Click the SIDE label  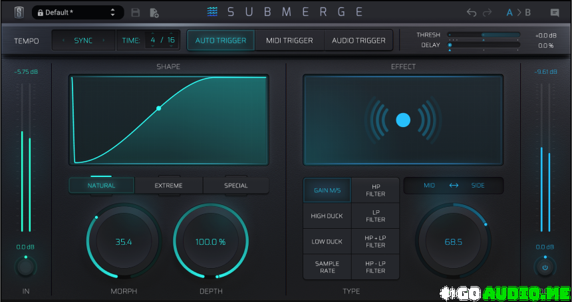478,186
